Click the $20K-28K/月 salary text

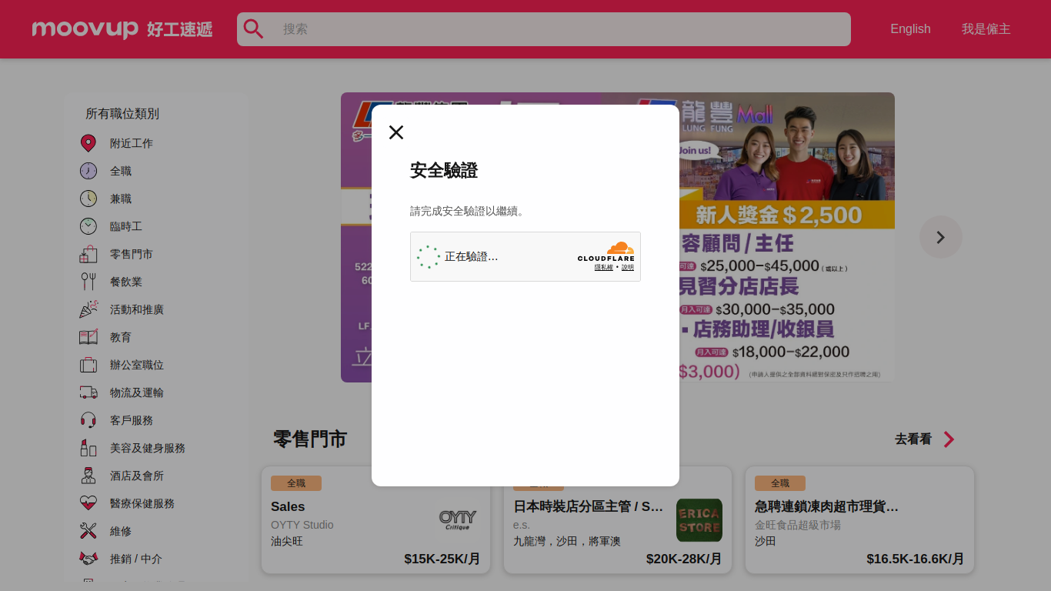click(x=684, y=559)
